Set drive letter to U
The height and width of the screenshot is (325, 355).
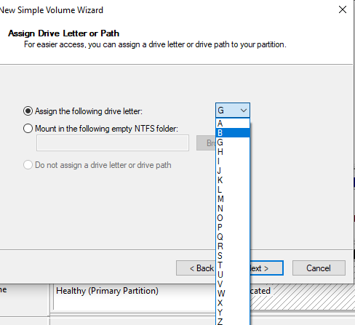233,275
